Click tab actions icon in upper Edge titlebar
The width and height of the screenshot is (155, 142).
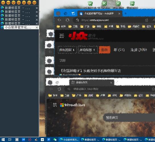pyautogui.click(x=73, y=13)
